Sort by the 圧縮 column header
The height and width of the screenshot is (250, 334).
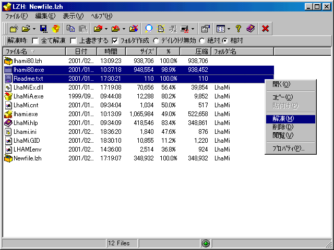click(195, 52)
